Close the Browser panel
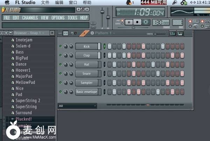This screenshot has width=210, height=141. click(52, 33)
